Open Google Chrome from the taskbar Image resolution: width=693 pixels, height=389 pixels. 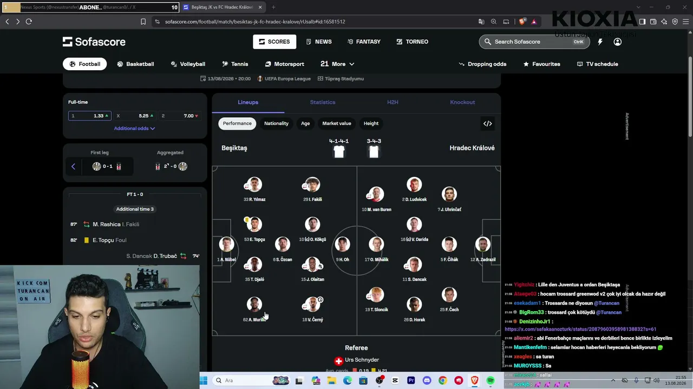[443, 380]
